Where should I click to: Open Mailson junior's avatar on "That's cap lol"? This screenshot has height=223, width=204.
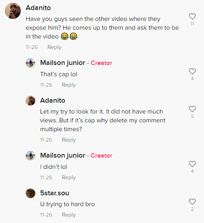(x=30, y=63)
